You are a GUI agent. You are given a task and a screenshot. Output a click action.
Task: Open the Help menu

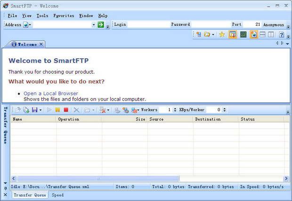[103, 16]
